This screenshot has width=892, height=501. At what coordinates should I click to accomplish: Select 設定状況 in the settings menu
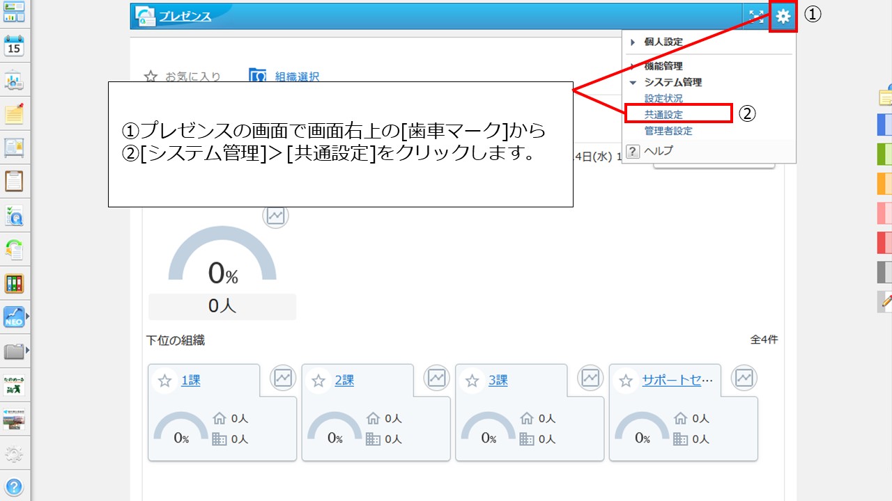click(663, 99)
